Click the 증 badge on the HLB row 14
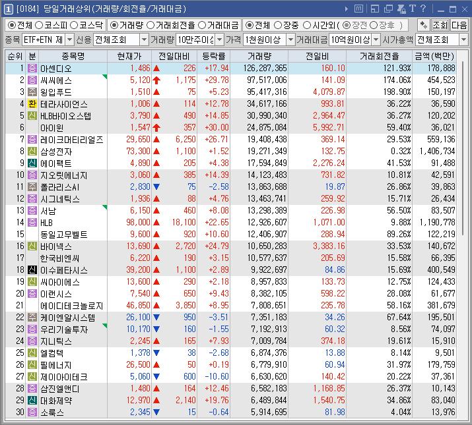The image size is (472, 425). point(32,223)
